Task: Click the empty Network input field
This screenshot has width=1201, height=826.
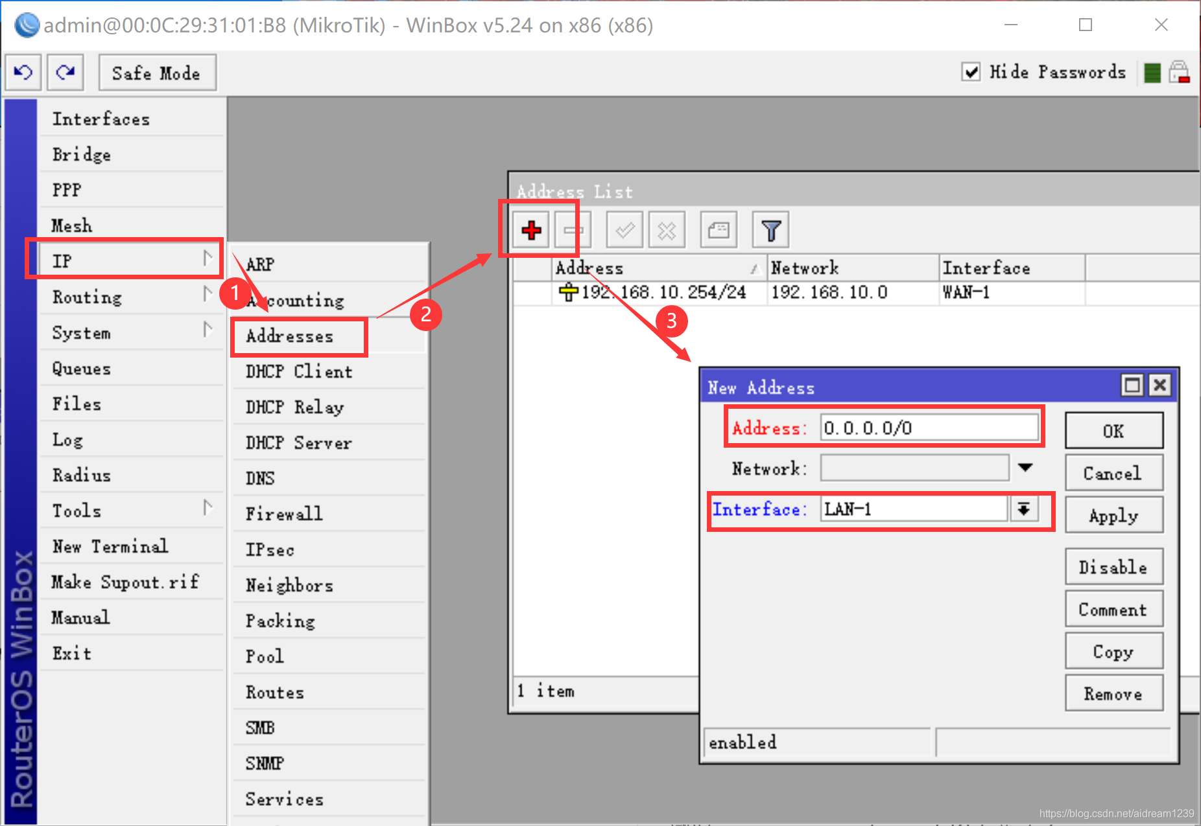Action: [914, 468]
